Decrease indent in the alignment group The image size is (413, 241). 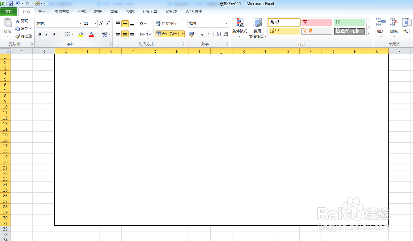tap(142, 34)
